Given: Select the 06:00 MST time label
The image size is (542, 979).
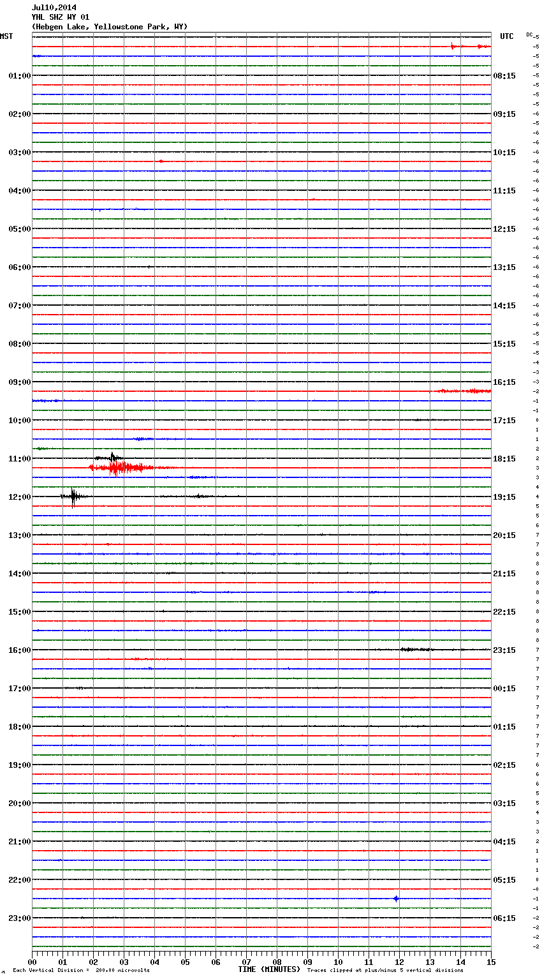Looking at the screenshot, I should (20, 267).
